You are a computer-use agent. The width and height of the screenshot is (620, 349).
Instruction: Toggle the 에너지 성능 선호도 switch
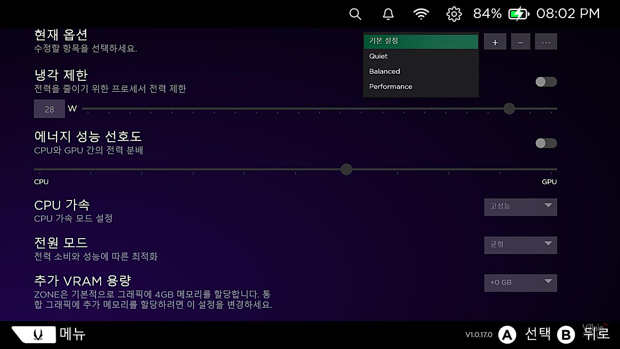[546, 143]
